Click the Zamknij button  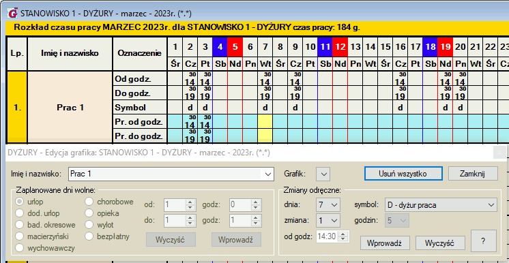click(473, 174)
